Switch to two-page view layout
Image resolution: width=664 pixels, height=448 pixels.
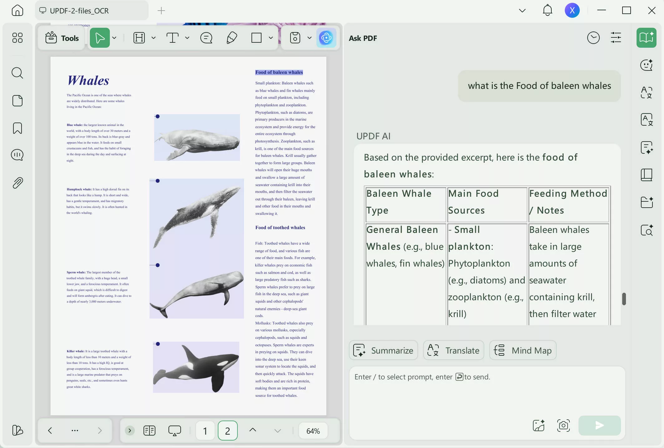click(x=149, y=431)
